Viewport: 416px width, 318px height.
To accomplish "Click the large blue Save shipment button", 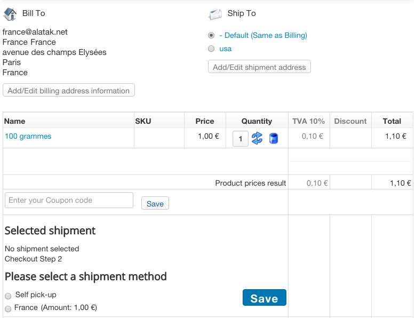I will pyautogui.click(x=264, y=298).
